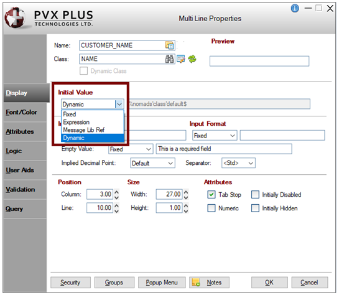Click the Security button

point(70,282)
